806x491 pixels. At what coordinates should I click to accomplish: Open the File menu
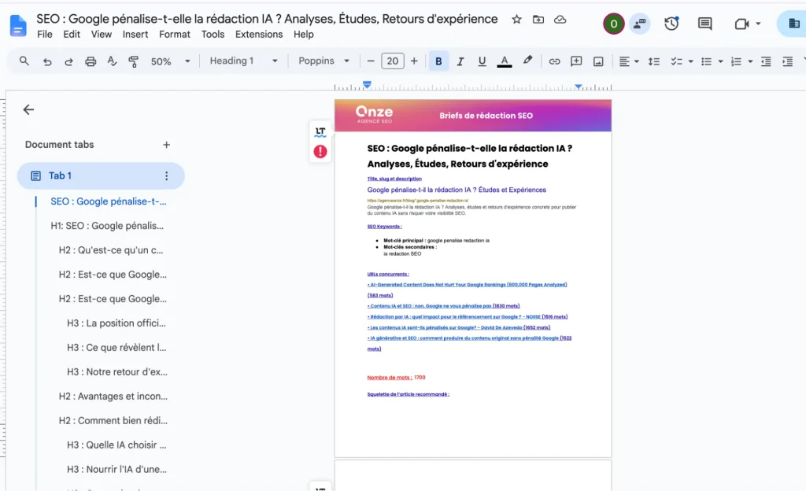click(45, 35)
